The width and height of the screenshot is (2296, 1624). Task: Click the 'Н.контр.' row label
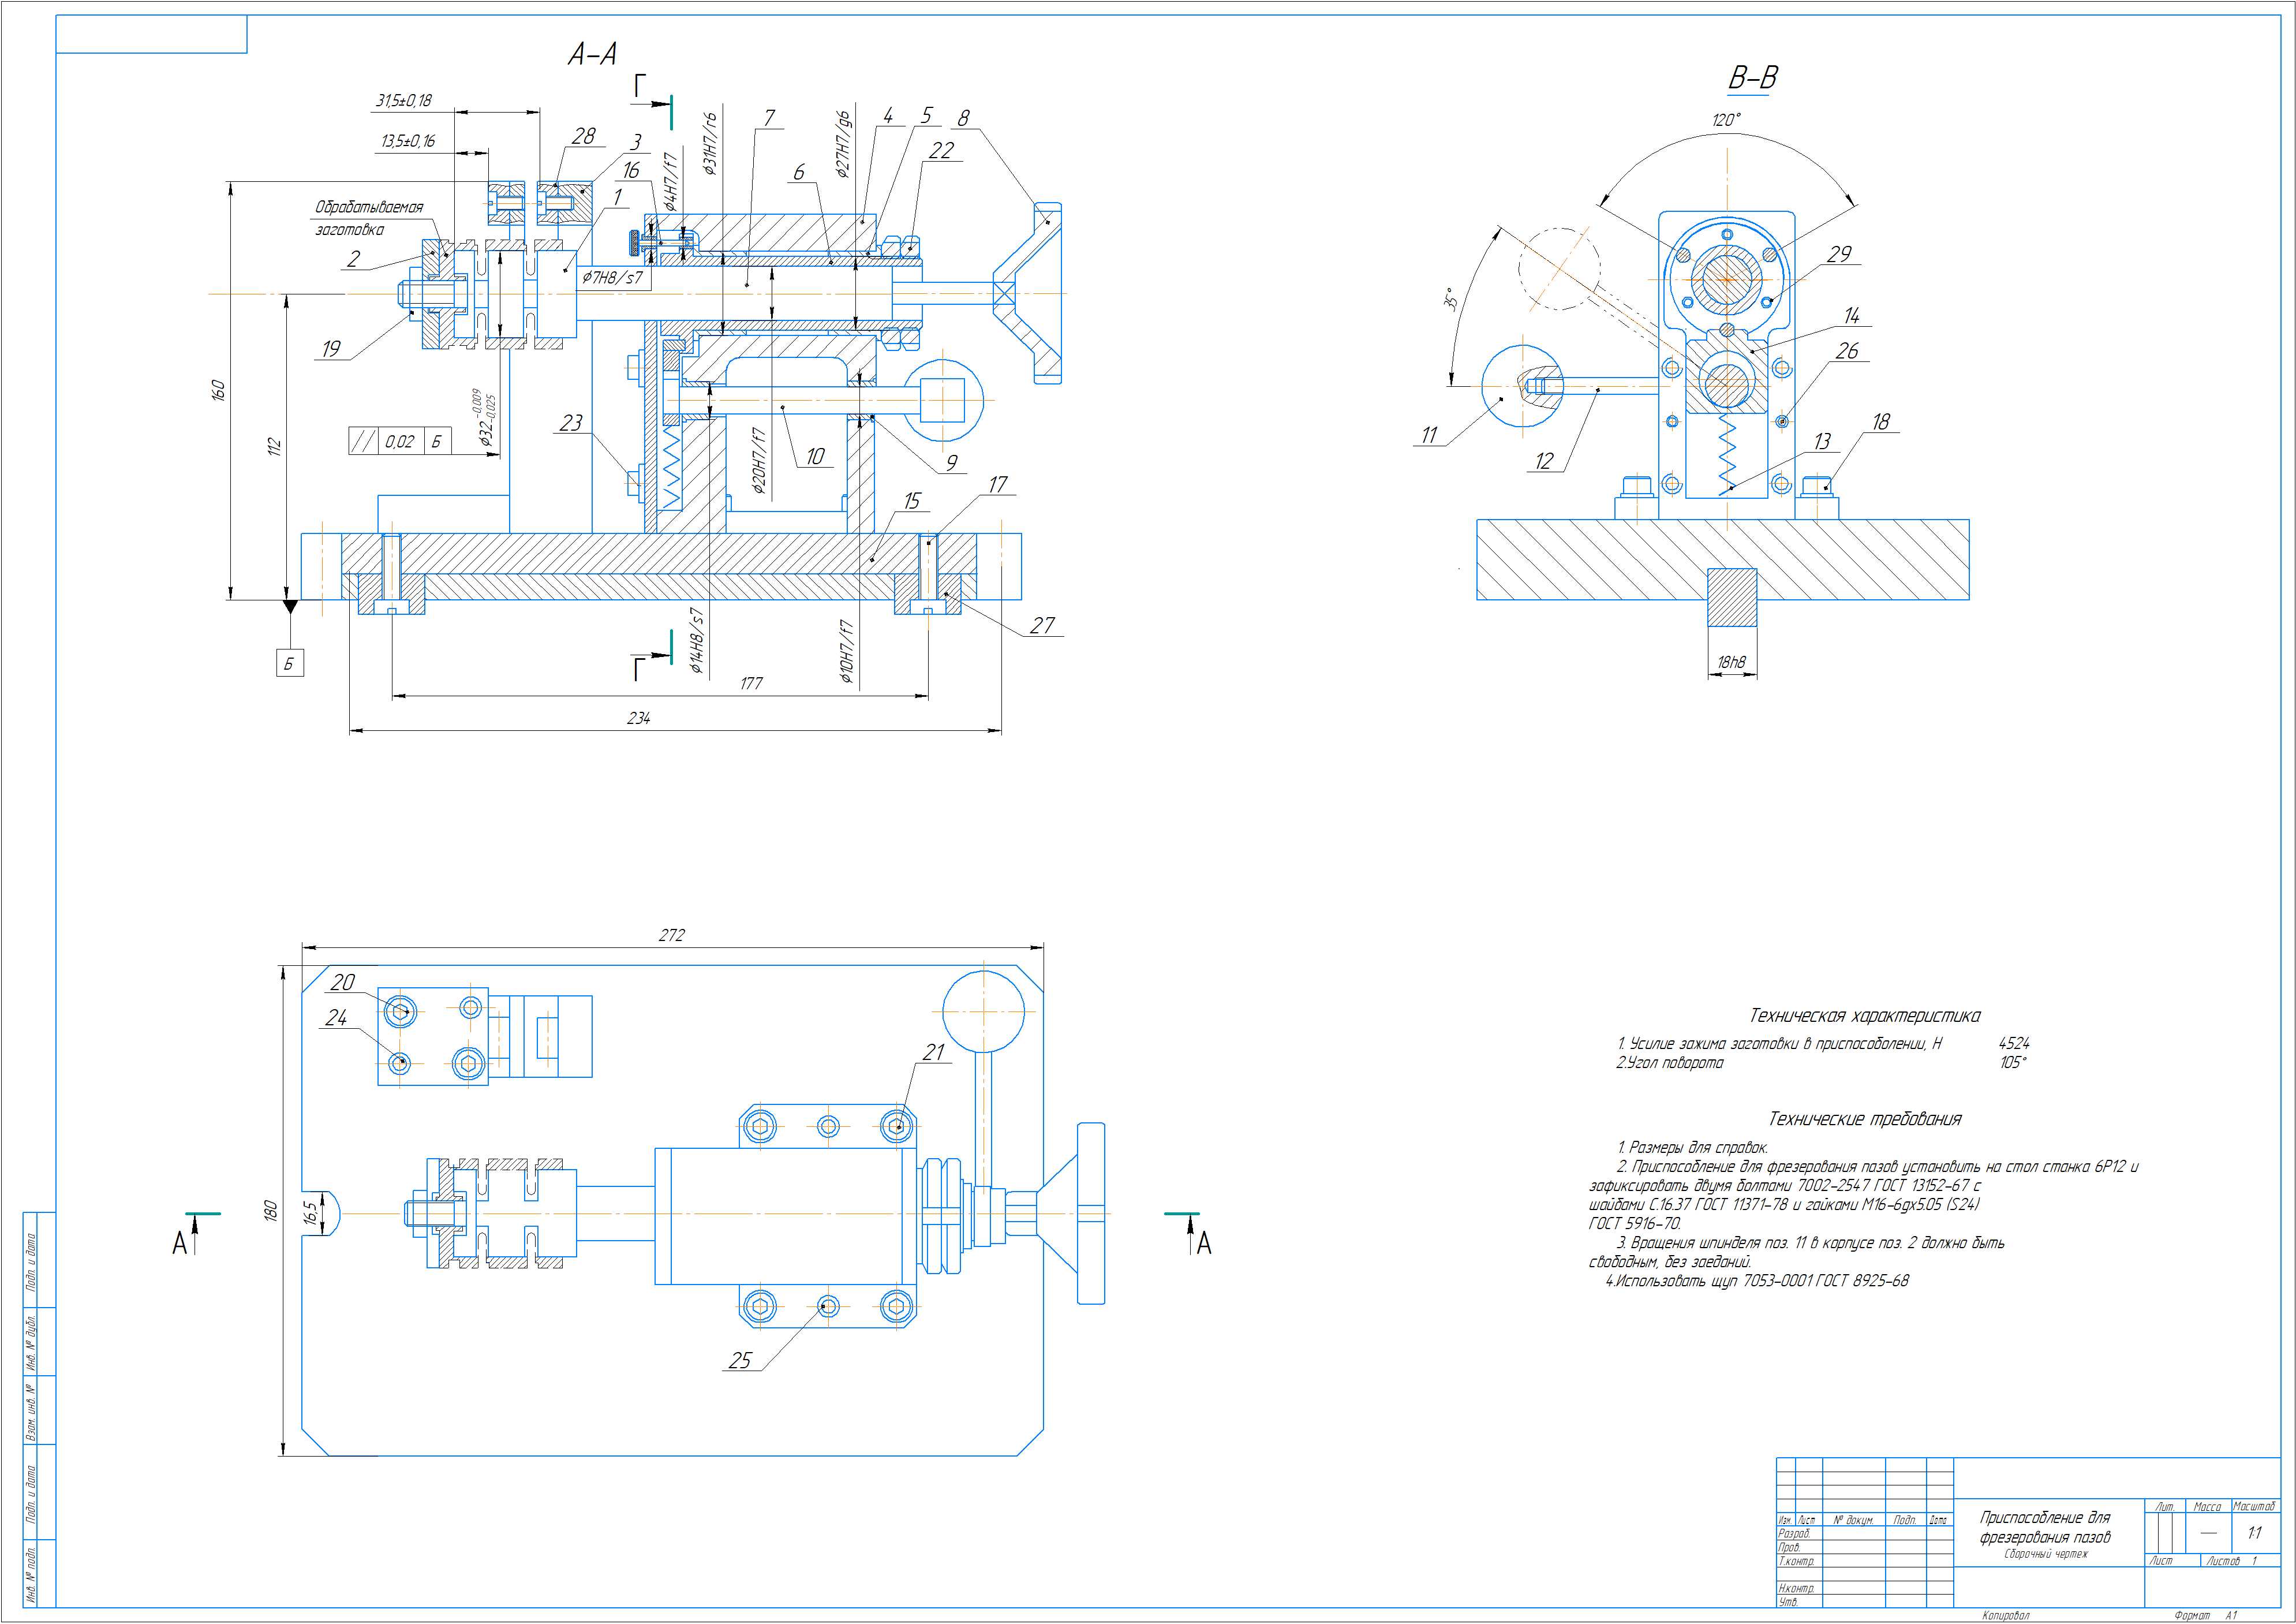1796,1588
